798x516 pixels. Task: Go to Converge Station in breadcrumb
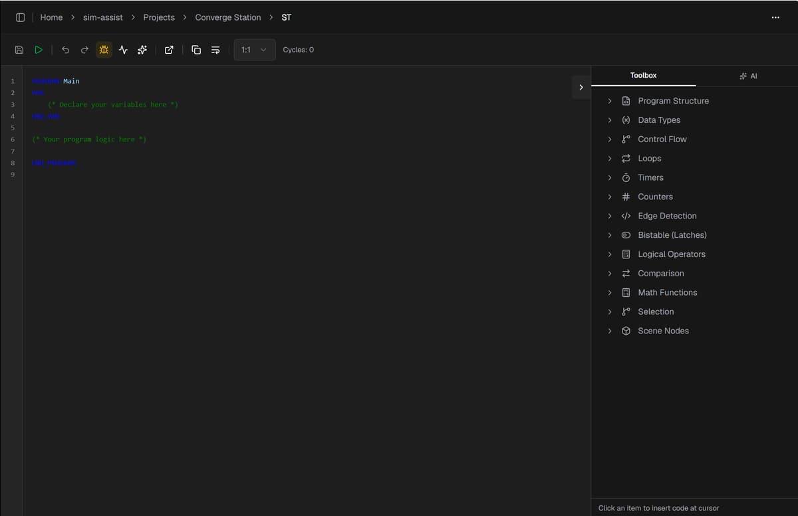coord(227,17)
